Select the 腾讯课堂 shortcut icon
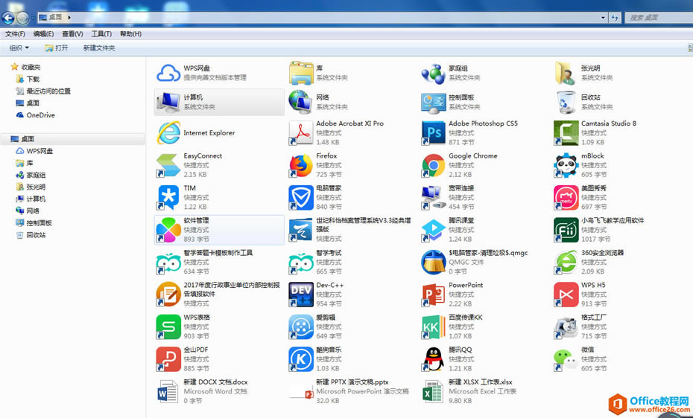This screenshot has width=693, height=418. coord(433,230)
